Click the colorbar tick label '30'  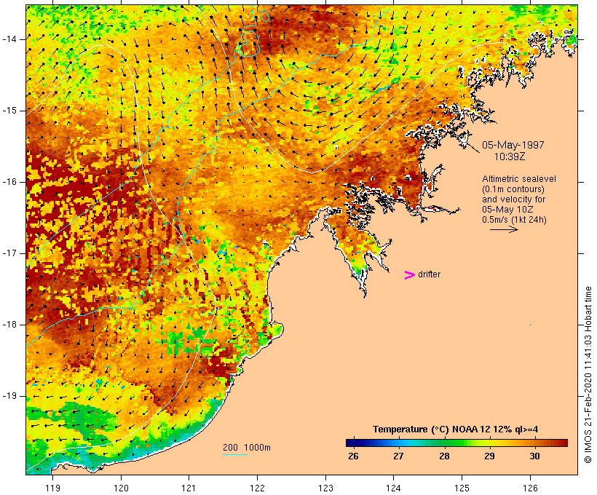tap(534, 456)
